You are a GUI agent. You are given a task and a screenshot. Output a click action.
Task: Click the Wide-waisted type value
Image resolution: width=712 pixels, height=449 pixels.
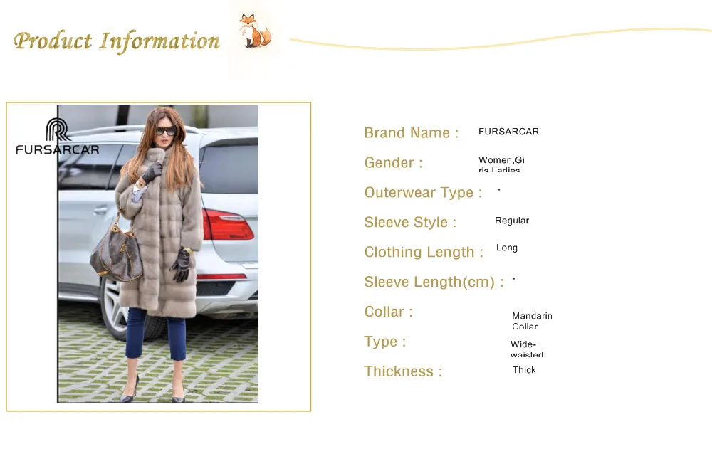pyautogui.click(x=526, y=349)
